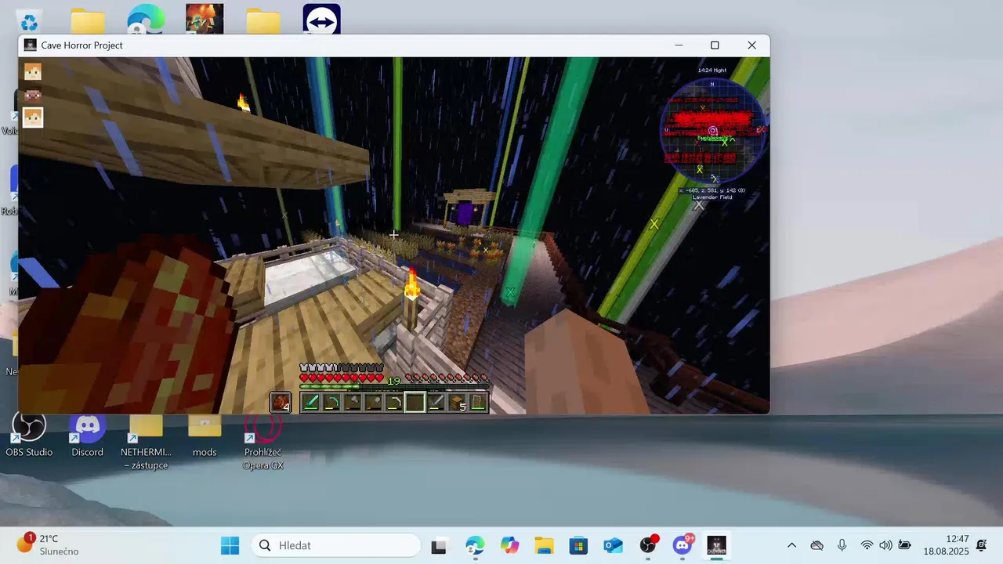Open the Prohlížeč Opera GX desktop shortcut

pos(263,441)
